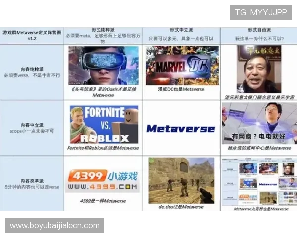Select text scope小一点未尝不可
This screenshot has width=297, height=238.
coord(32,131)
